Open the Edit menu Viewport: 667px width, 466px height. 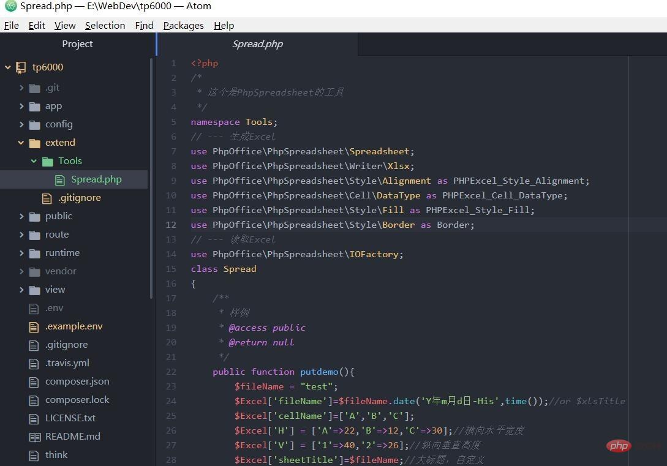point(37,26)
